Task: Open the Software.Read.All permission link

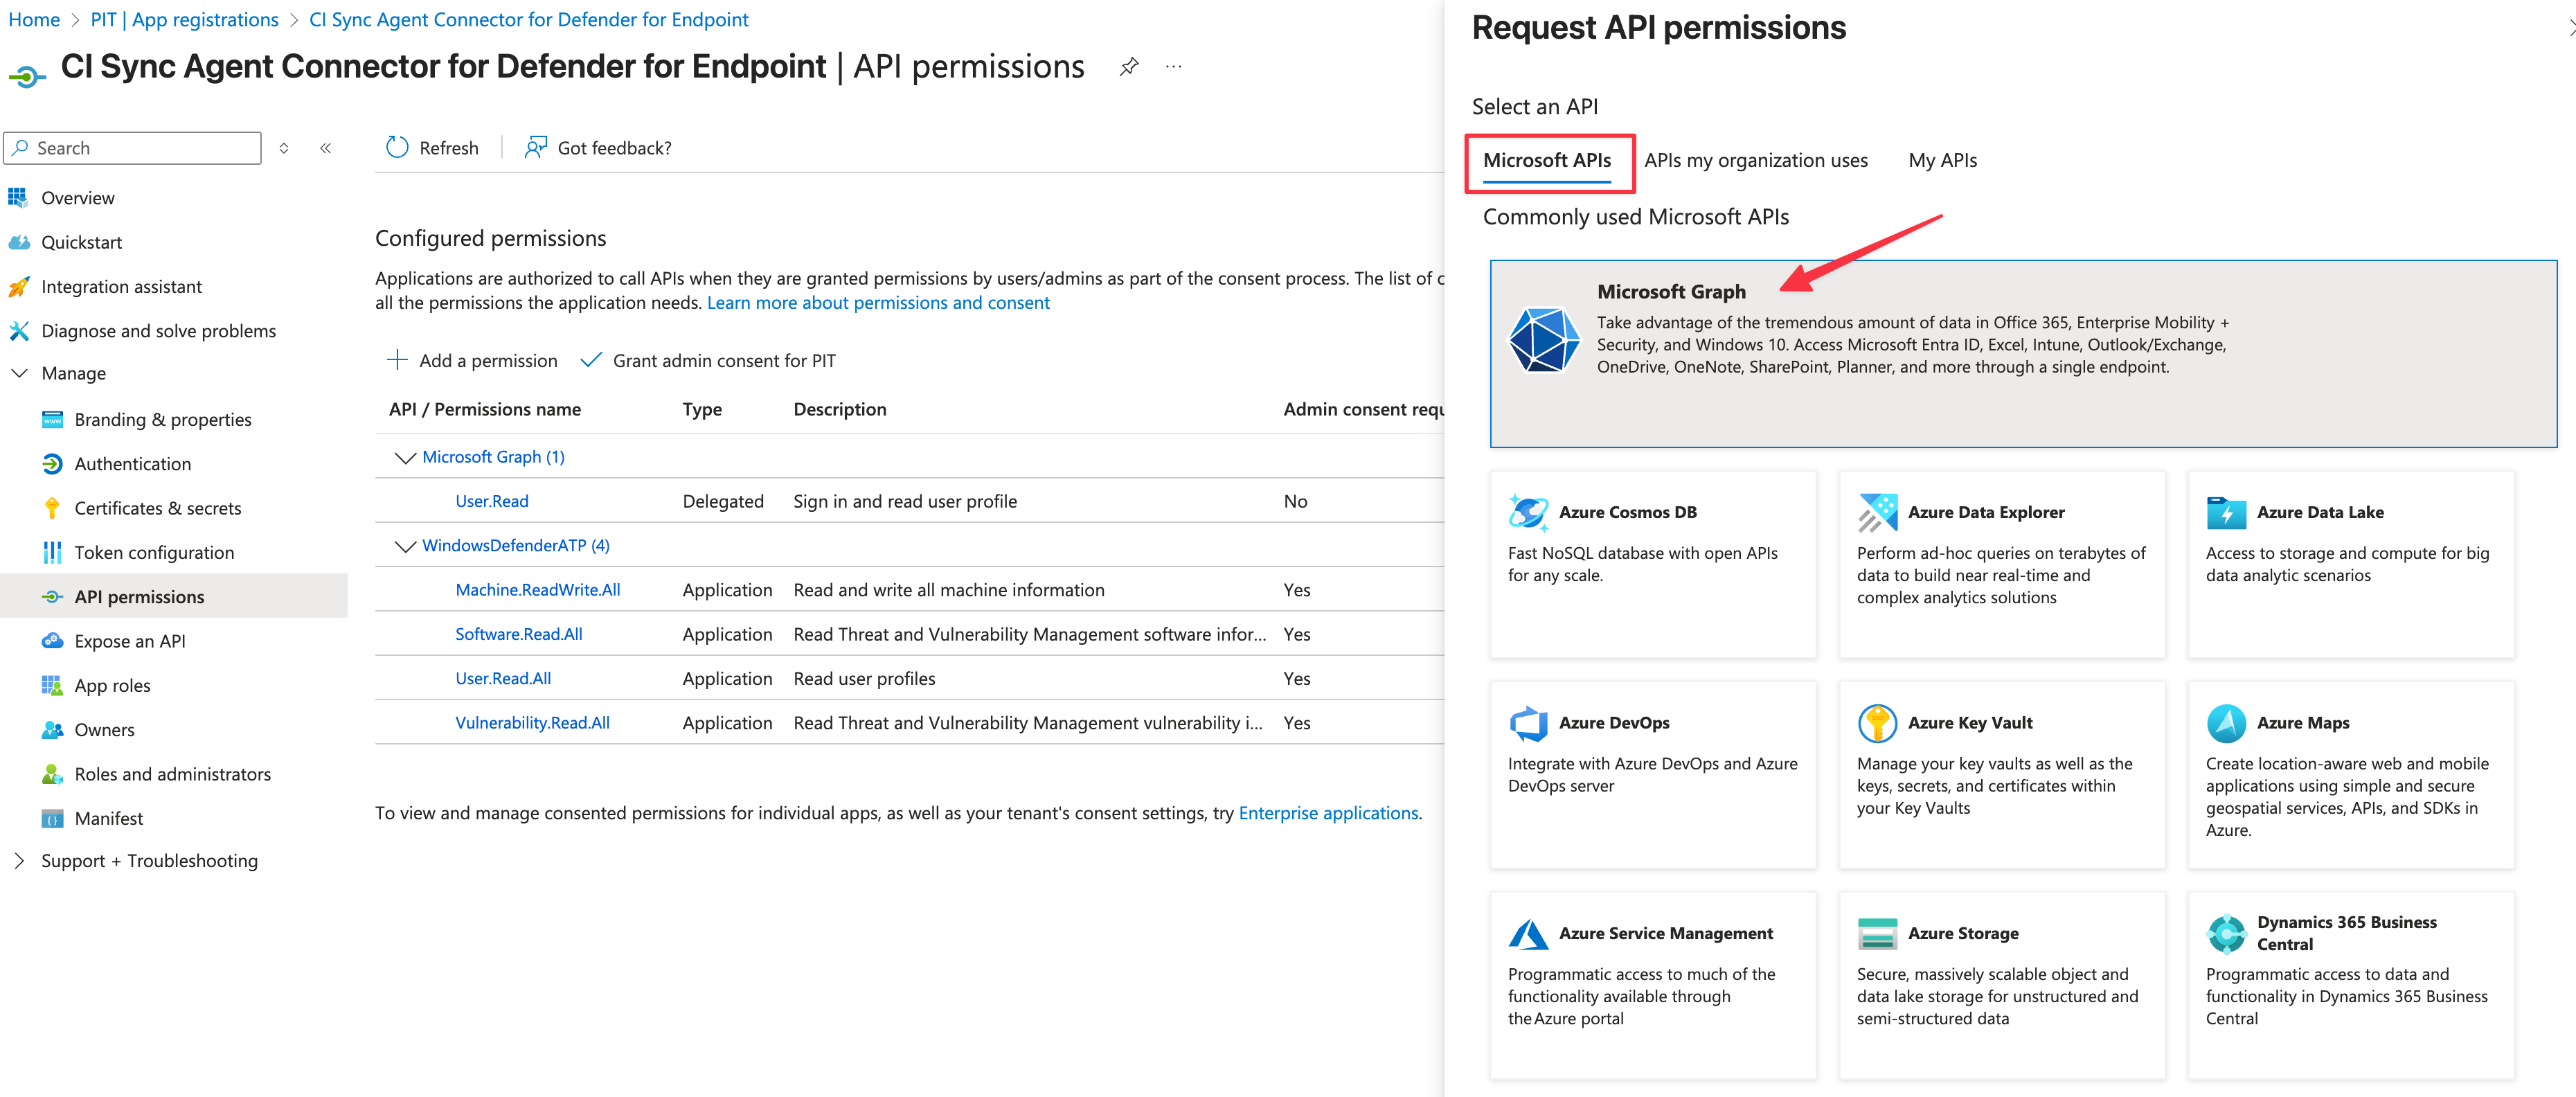Action: (519, 635)
